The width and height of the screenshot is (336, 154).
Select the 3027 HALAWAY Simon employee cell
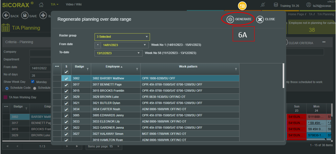pyautogui.click(x=116, y=134)
